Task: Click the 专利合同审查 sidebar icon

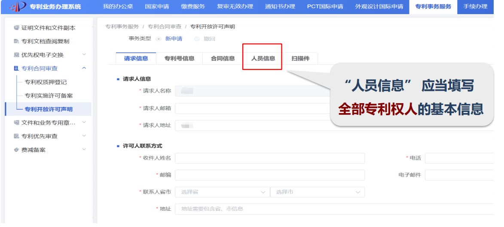Action: click(x=16, y=69)
